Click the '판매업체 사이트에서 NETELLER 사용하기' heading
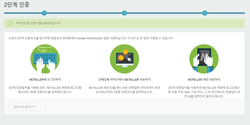 tap(125, 80)
